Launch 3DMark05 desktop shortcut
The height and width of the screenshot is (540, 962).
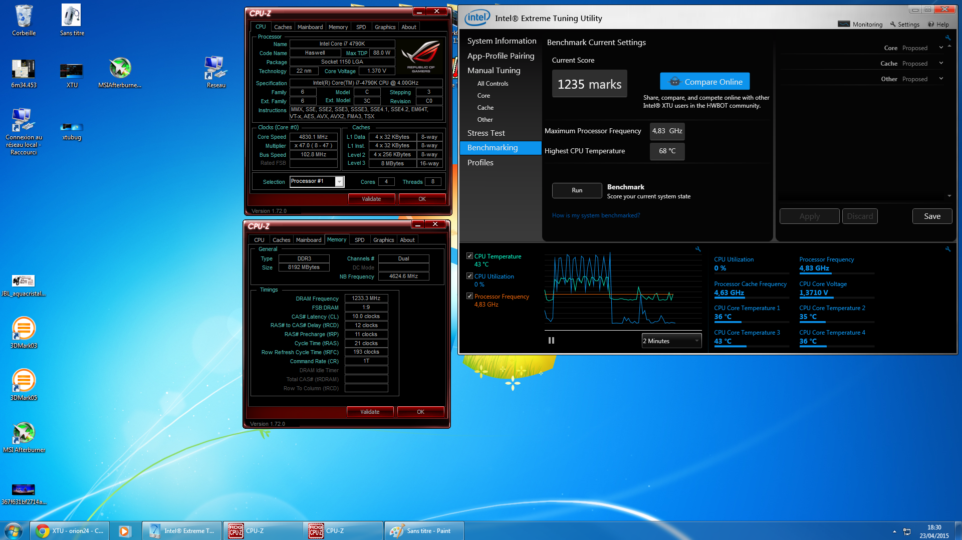24,385
